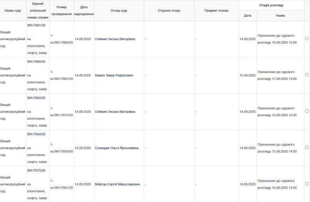The height and width of the screenshot is (202, 310).
Task: Select radio button for case 991/7654/20
Action: pyautogui.click(x=307, y=148)
